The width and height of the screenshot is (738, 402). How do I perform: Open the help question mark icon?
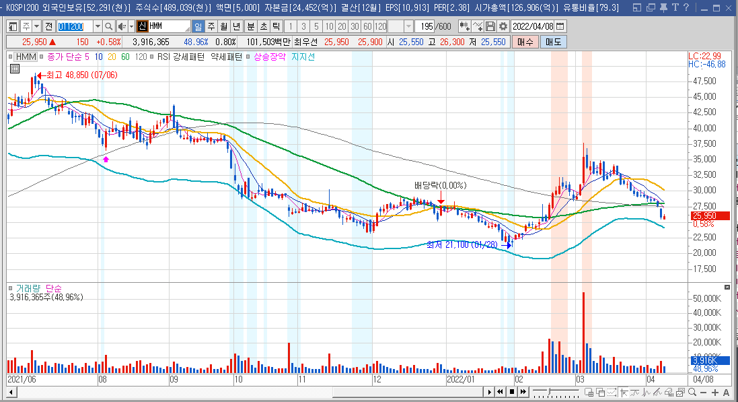tap(686, 7)
